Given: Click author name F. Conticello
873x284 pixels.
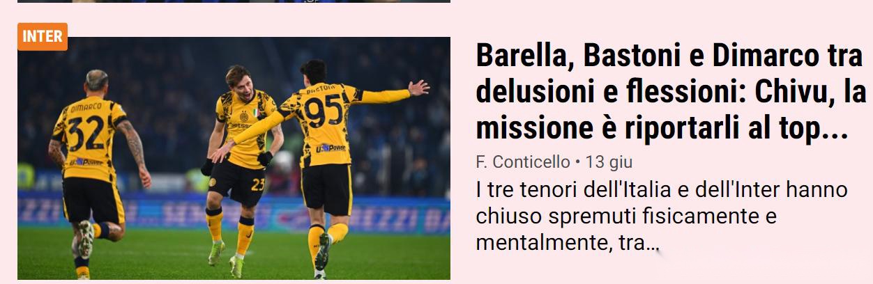Looking at the screenshot, I should 522,162.
